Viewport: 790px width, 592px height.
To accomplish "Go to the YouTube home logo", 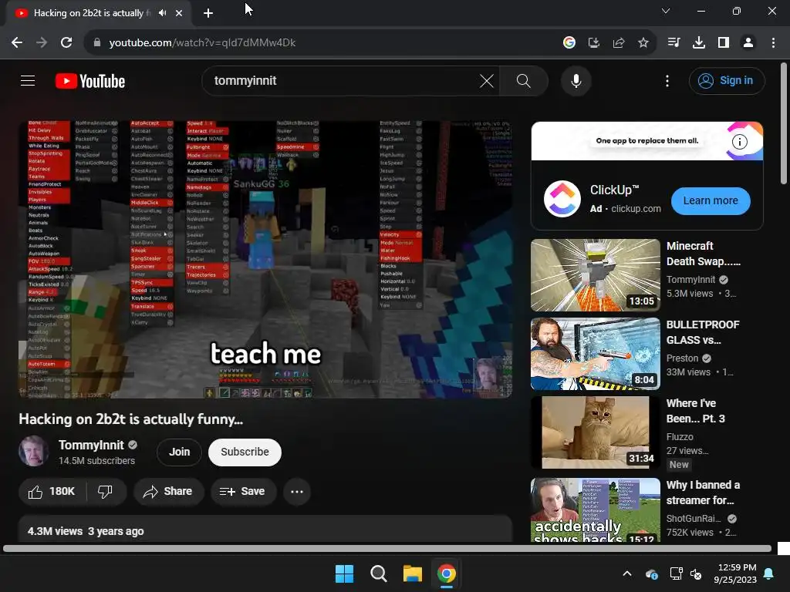I will pos(90,81).
